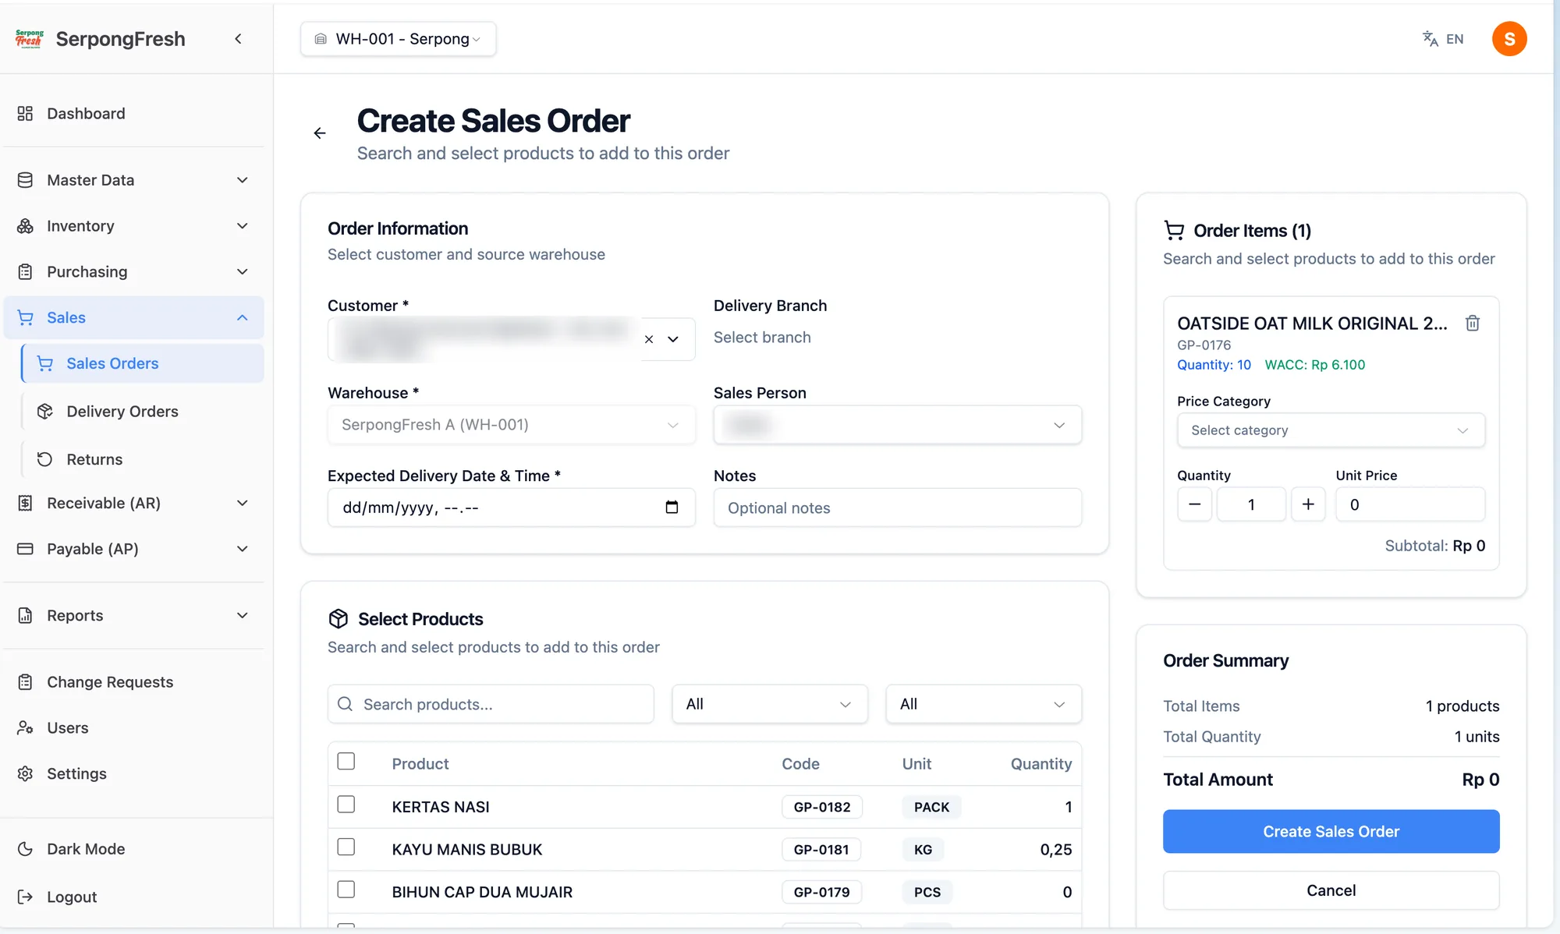Focus the Search products field
Screen dimensions: 1560x934
[x=491, y=704]
